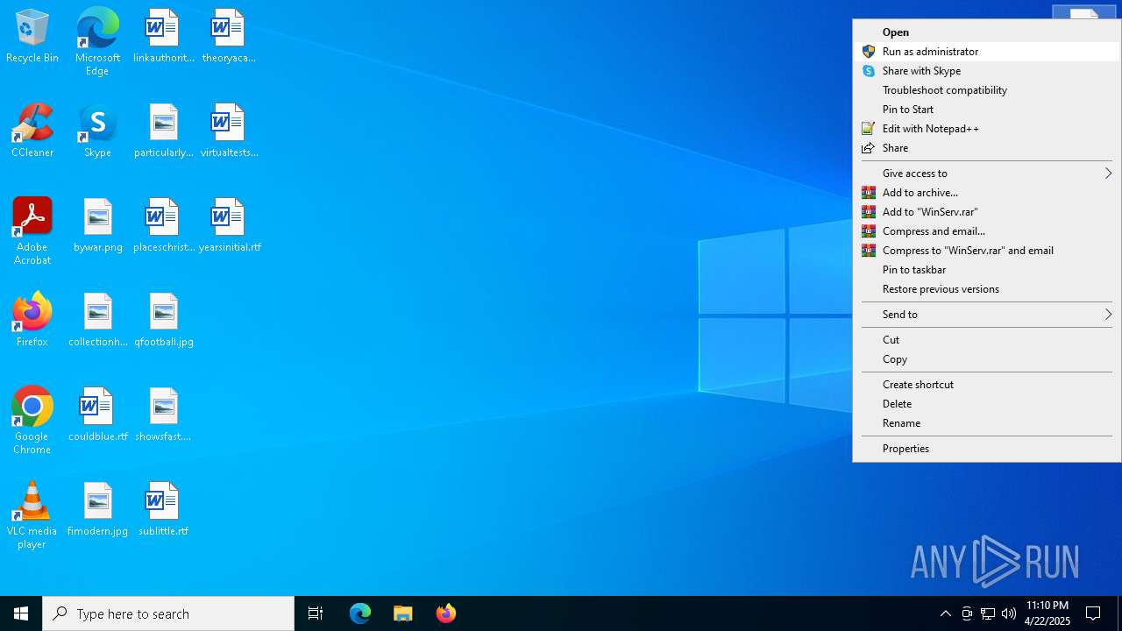
Task: Choose Properties in the context menu
Action: coord(987,449)
